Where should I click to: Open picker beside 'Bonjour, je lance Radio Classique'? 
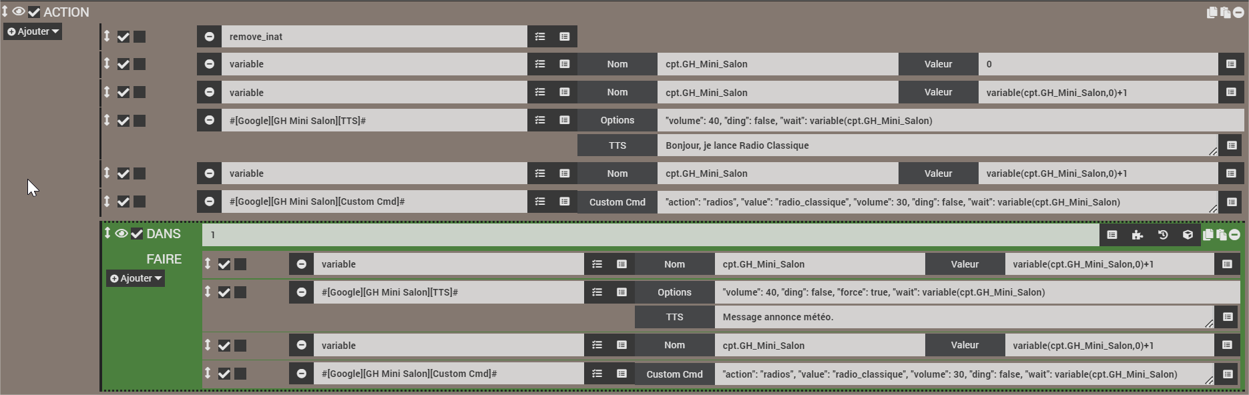(x=1232, y=145)
